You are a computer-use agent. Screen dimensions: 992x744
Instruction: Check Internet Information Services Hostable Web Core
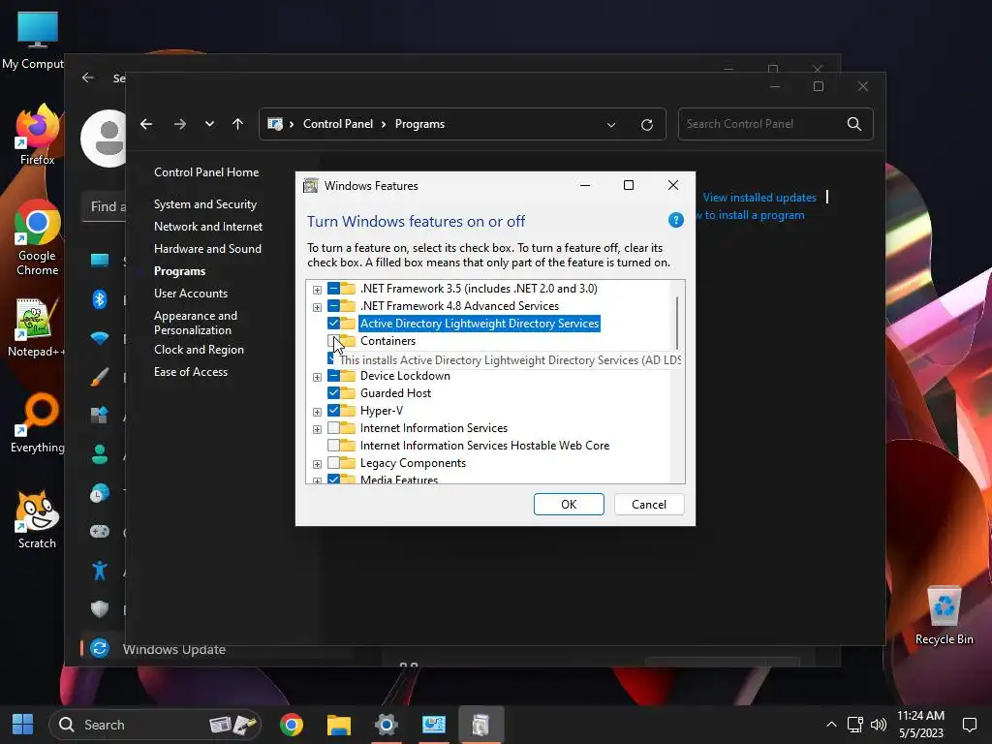333,446
